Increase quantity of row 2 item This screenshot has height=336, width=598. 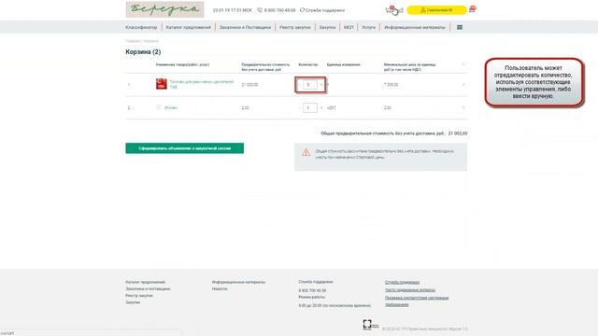(321, 108)
